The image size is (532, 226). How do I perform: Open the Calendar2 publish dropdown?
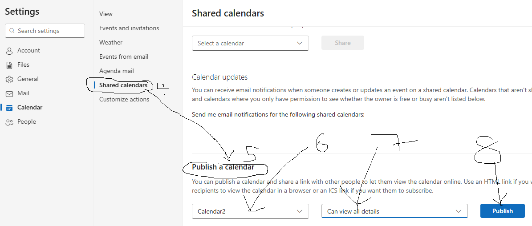(250, 211)
